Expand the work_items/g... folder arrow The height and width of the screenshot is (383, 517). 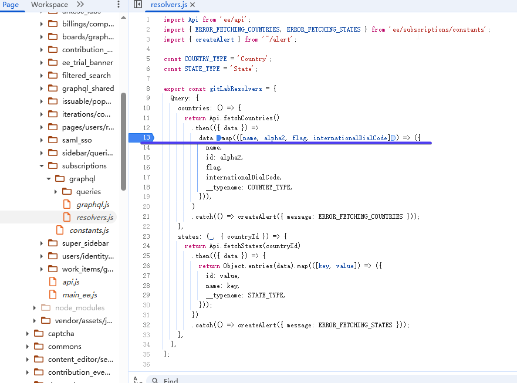(x=41, y=269)
